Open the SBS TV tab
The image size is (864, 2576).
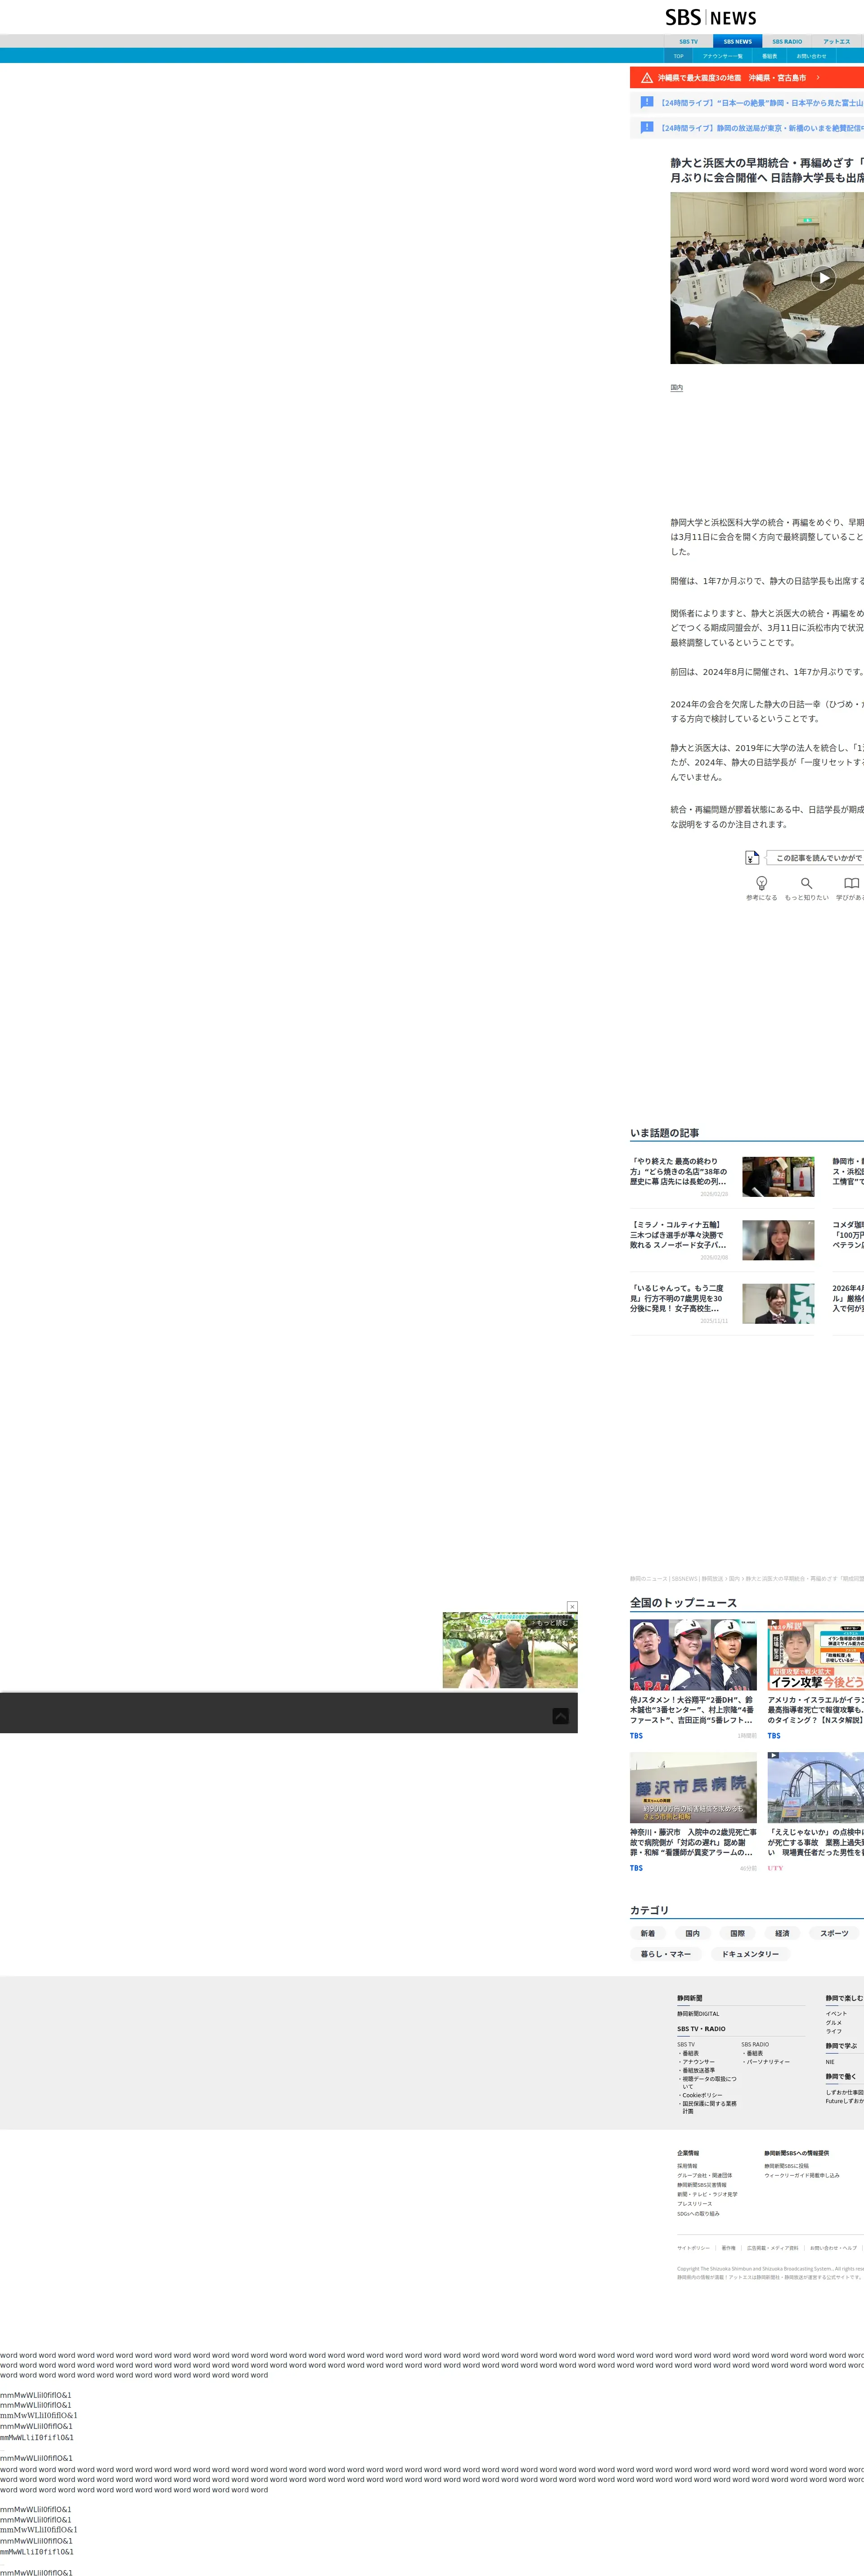point(688,42)
